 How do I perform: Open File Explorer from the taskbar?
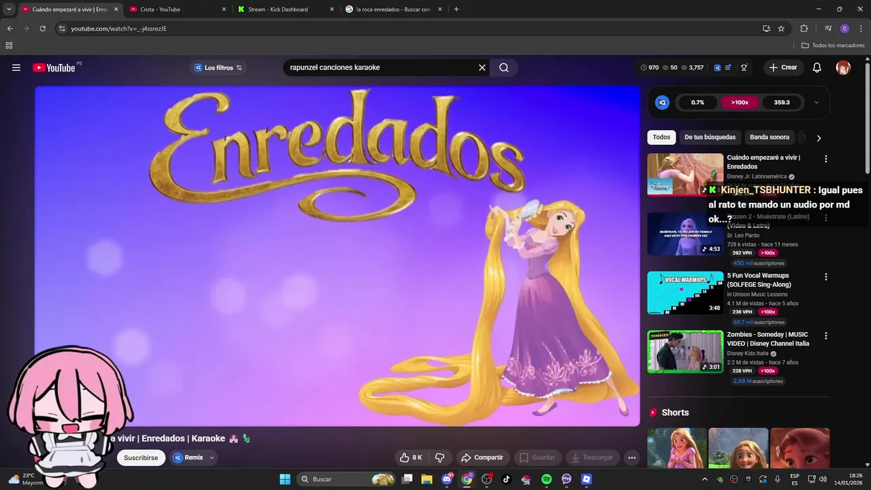pyautogui.click(x=427, y=479)
